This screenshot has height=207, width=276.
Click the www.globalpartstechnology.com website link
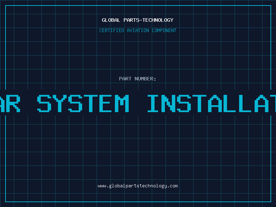pyautogui.click(x=138, y=186)
